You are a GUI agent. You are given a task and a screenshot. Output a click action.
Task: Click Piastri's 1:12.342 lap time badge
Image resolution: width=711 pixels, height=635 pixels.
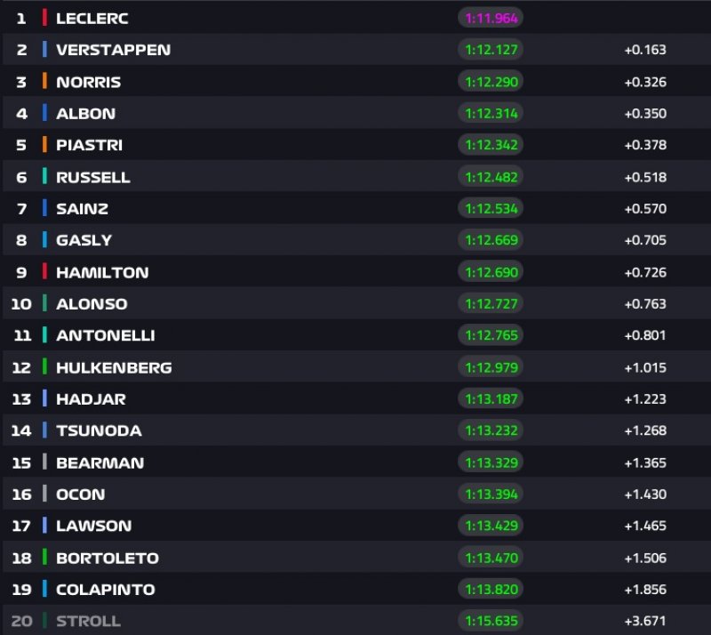[x=491, y=145]
